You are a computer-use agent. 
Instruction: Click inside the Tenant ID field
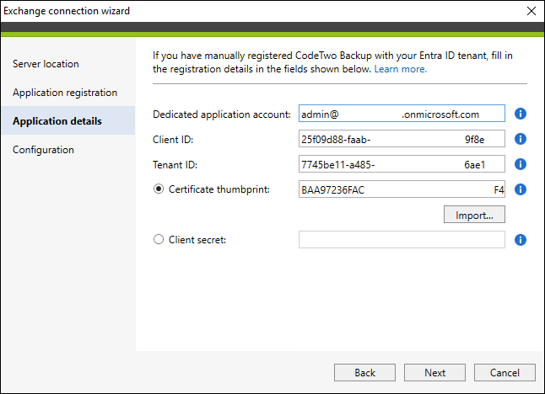402,164
